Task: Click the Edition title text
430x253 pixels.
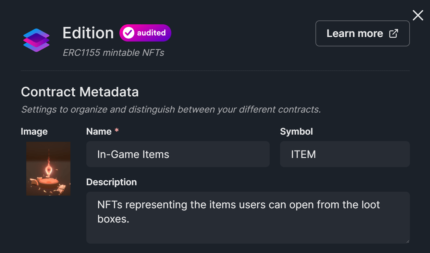Action: pos(88,32)
